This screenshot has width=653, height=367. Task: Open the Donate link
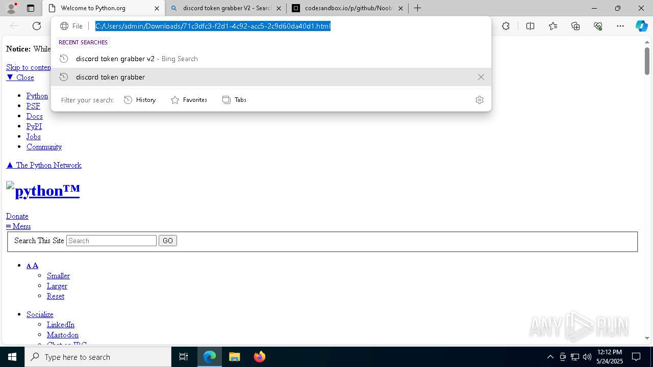(17, 216)
